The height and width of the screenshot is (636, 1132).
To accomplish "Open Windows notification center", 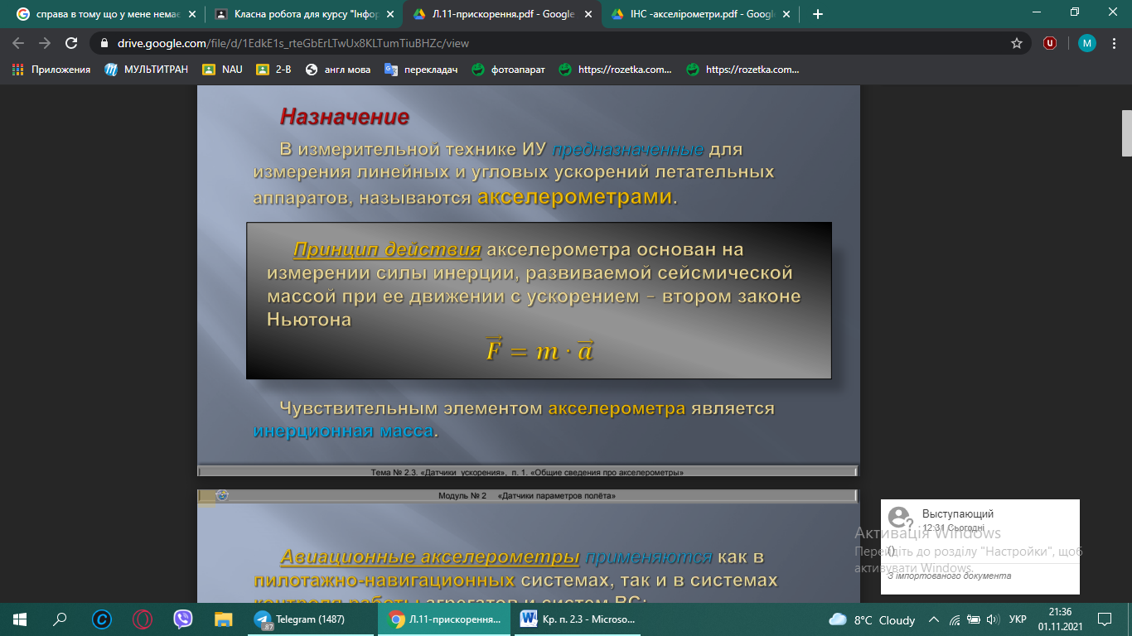I will 1105,619.
